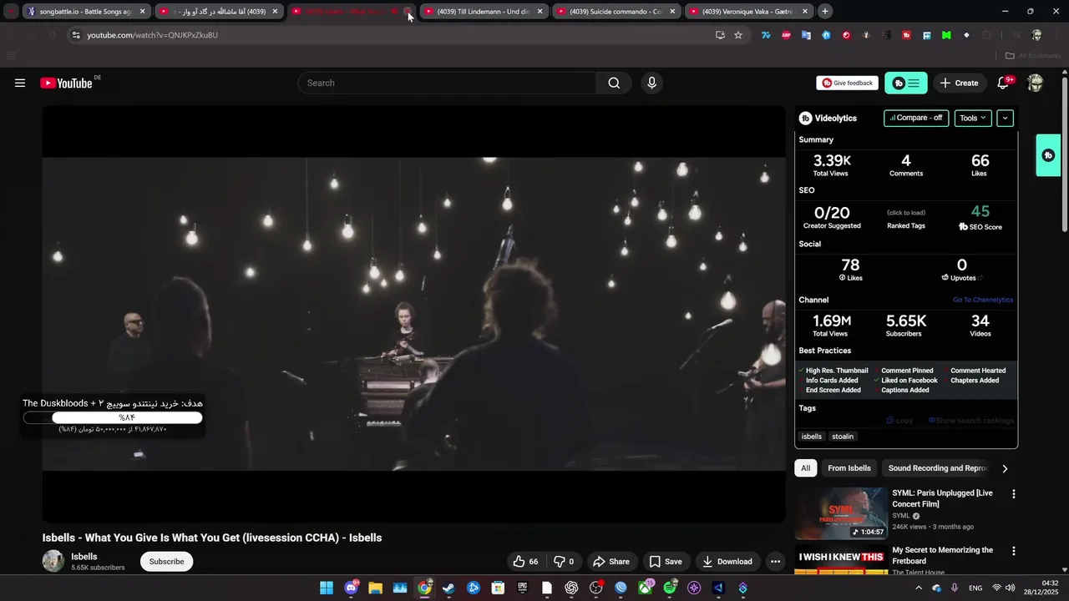The height and width of the screenshot is (601, 1069).
Task: Open All Bookmarks folder
Action: pos(1032,56)
